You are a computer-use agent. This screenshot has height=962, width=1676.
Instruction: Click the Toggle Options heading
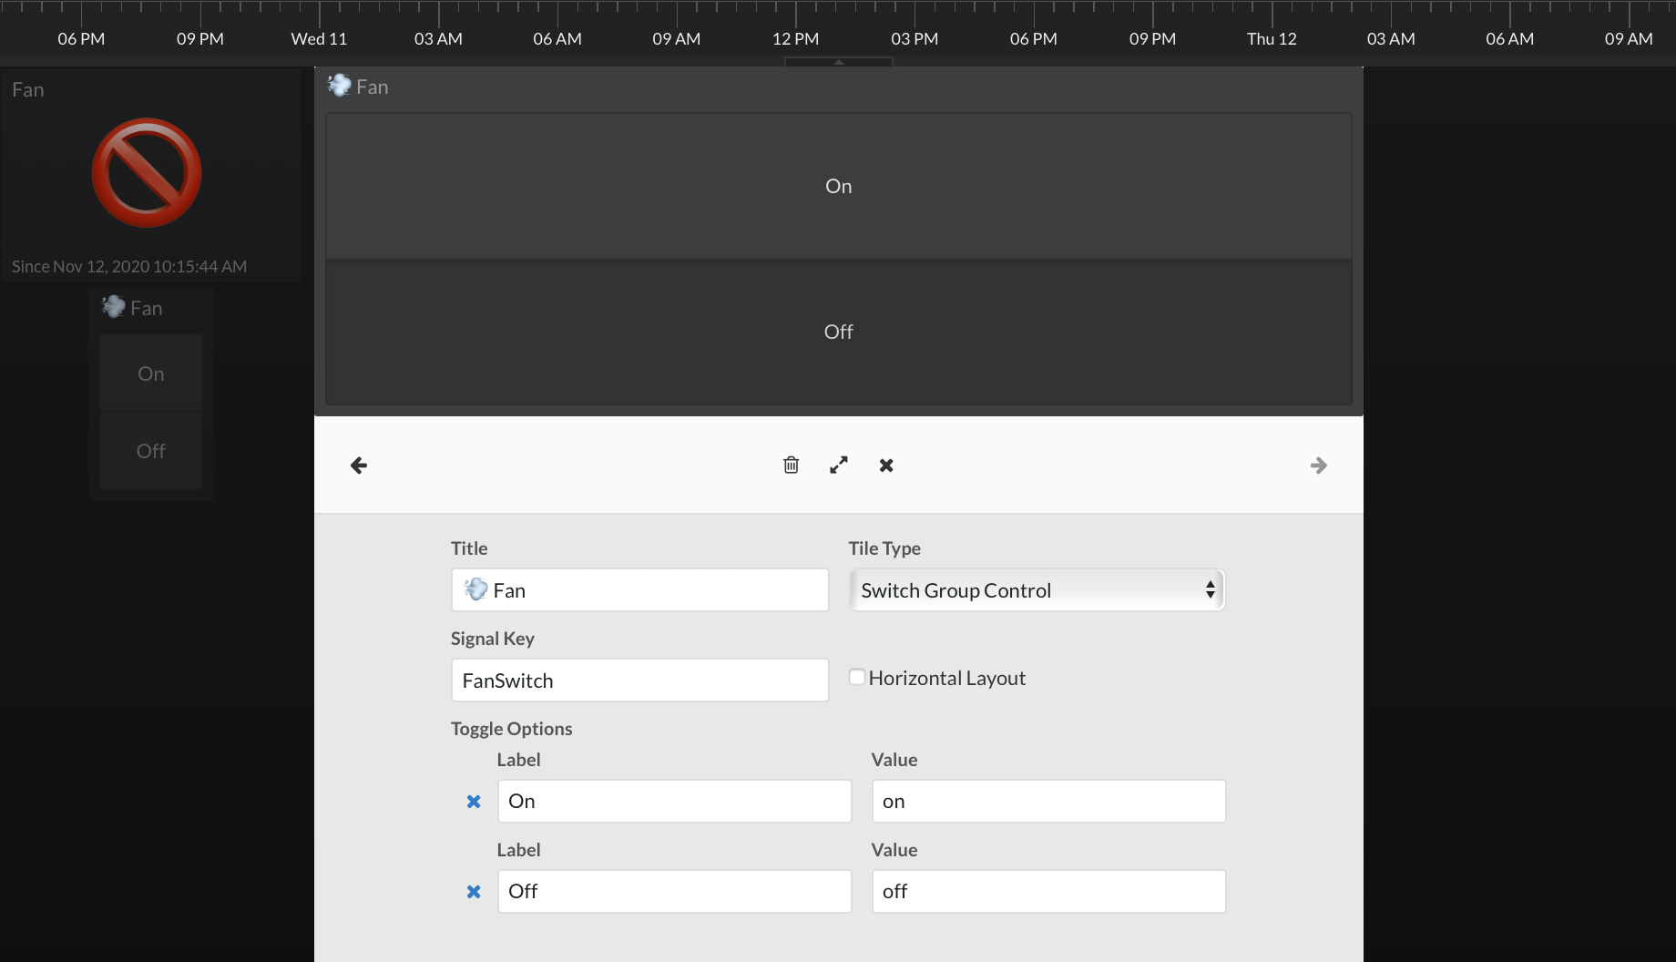point(511,729)
